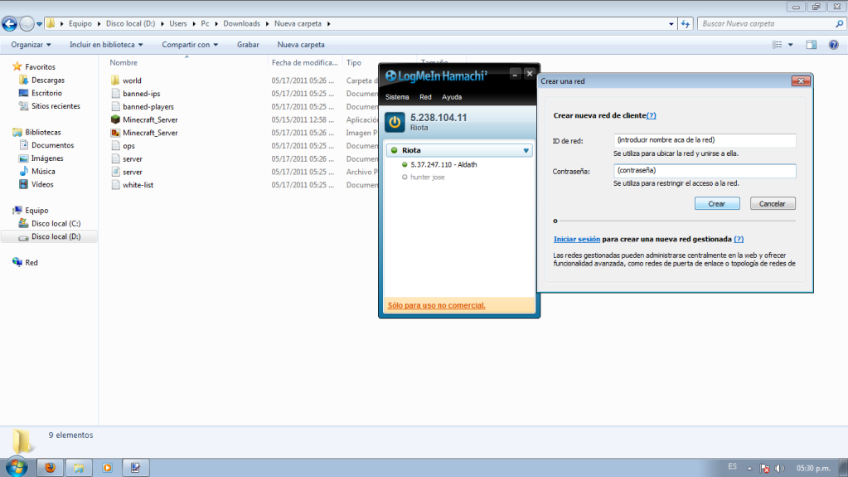This screenshot has width=848, height=477.
Task: Click the Minecraft_Server application icon
Action: 115,119
